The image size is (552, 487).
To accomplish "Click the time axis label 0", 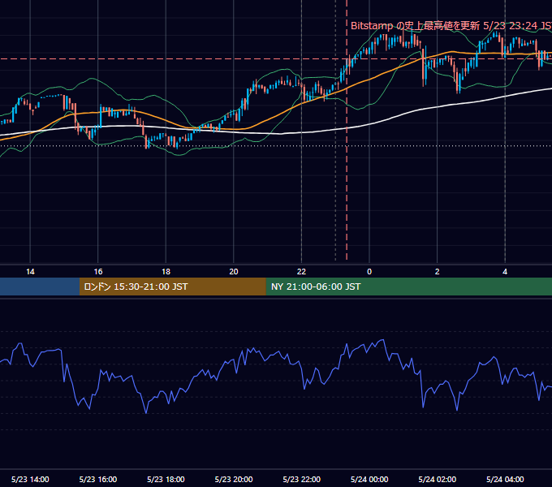I will click(369, 272).
